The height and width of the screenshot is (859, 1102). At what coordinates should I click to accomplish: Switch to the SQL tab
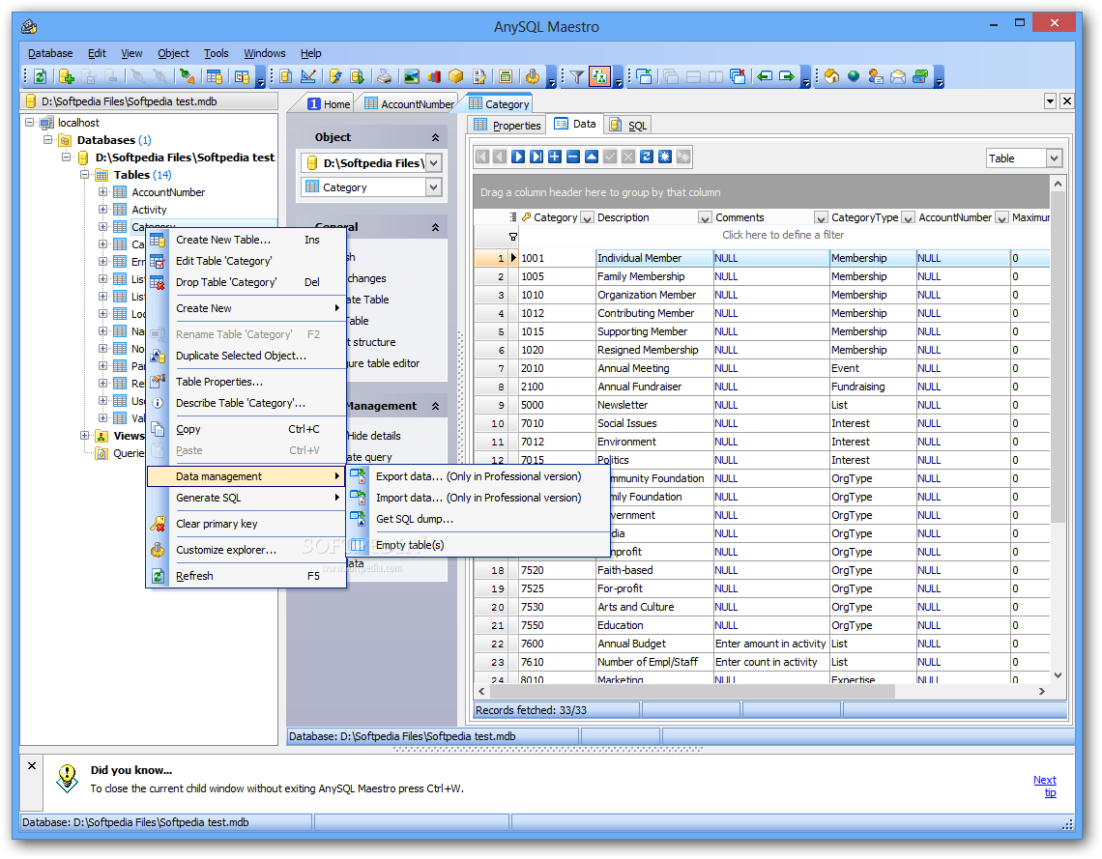click(628, 125)
